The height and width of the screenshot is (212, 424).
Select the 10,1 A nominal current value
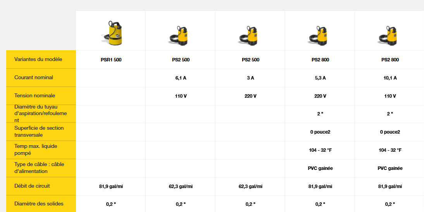pyautogui.click(x=390, y=78)
